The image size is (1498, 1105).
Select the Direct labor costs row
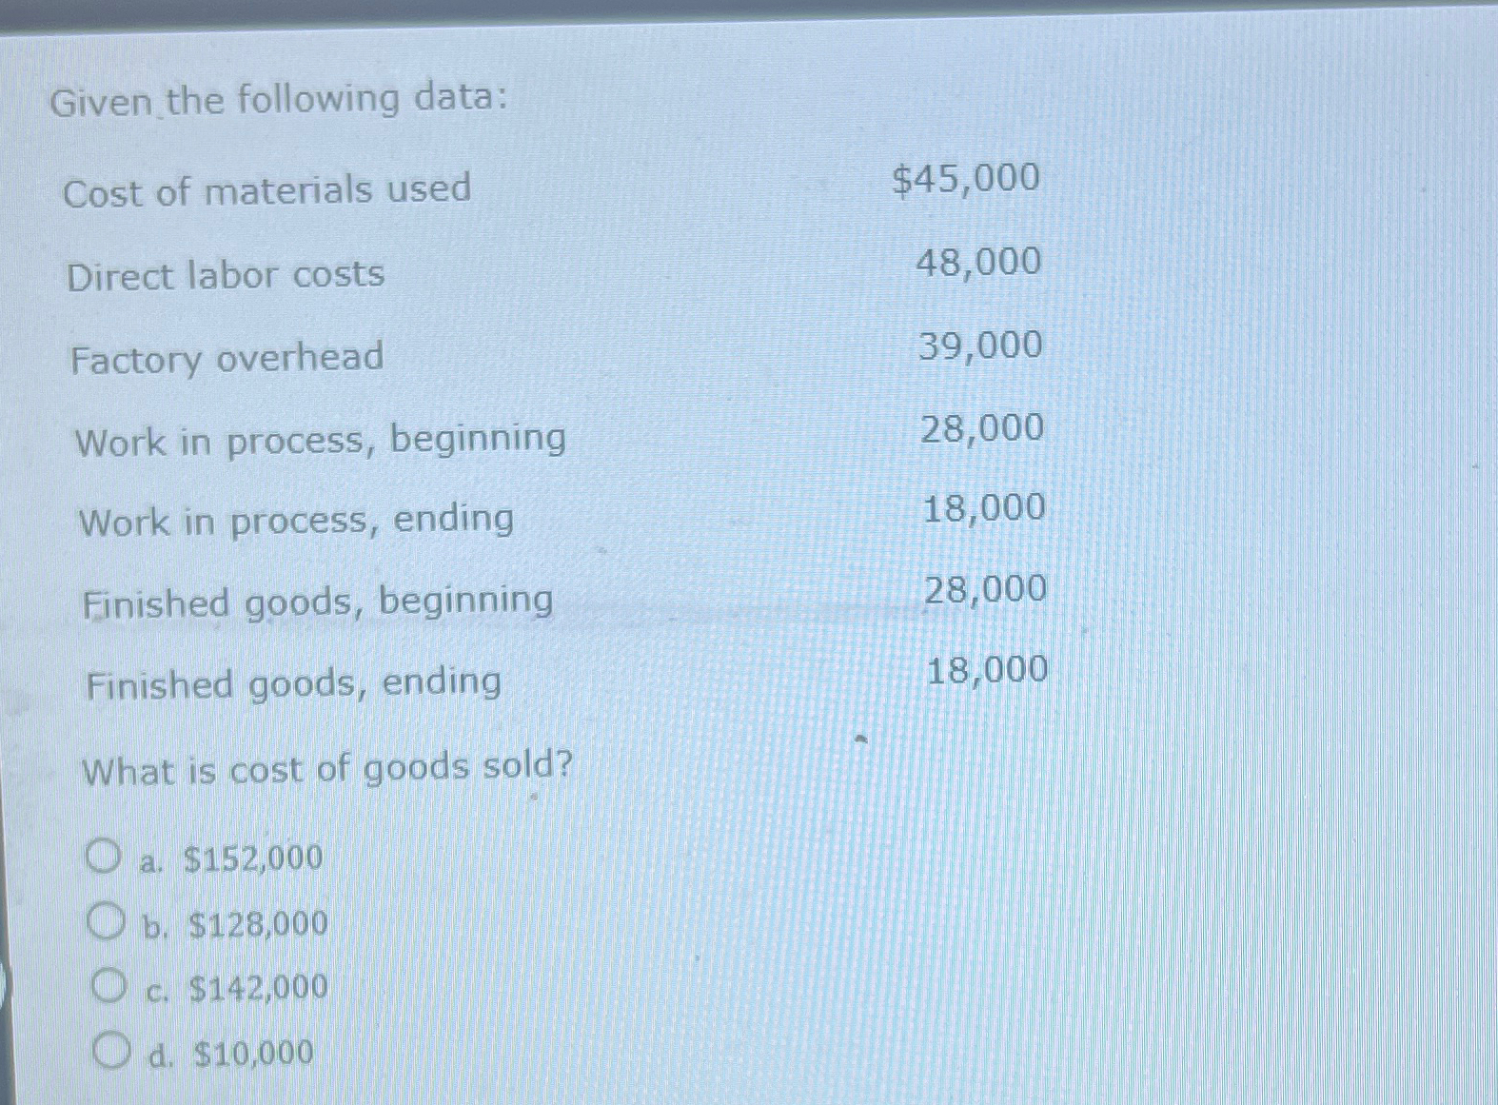click(226, 274)
